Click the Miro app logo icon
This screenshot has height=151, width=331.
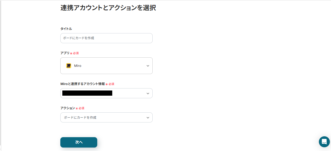click(69, 66)
